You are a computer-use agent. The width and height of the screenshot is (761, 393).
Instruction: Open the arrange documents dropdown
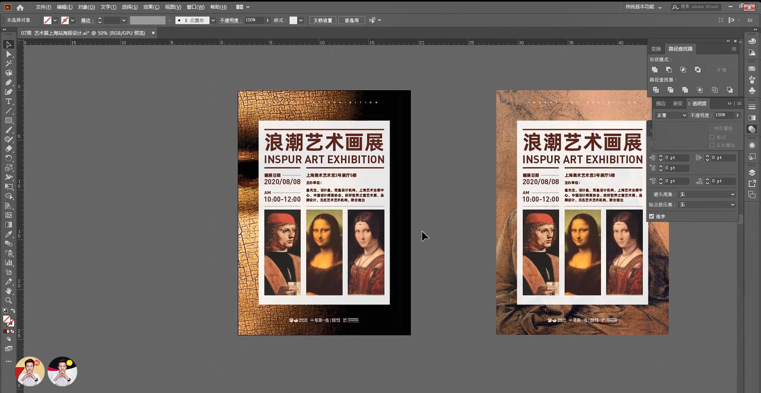(x=243, y=7)
